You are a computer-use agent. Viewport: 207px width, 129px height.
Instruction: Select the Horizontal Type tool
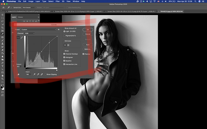[2, 66]
